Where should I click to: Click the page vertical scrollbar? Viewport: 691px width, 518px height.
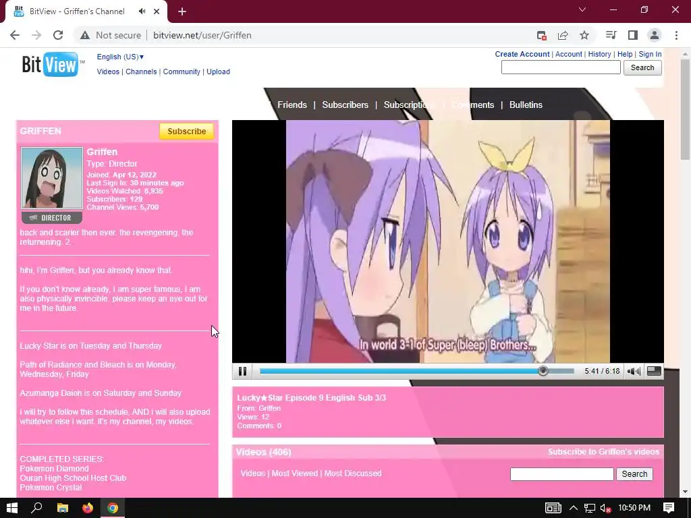685,110
